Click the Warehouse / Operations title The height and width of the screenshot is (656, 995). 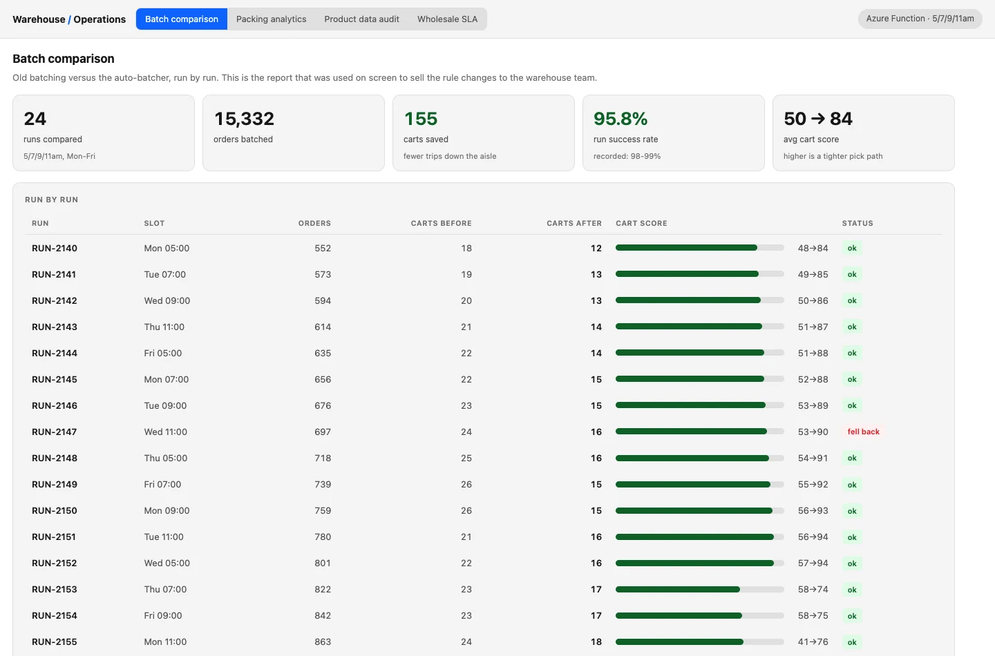point(69,19)
